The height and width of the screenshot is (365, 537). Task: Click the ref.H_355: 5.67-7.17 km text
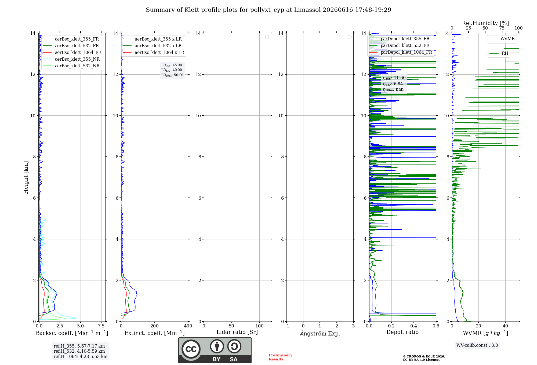click(x=79, y=346)
